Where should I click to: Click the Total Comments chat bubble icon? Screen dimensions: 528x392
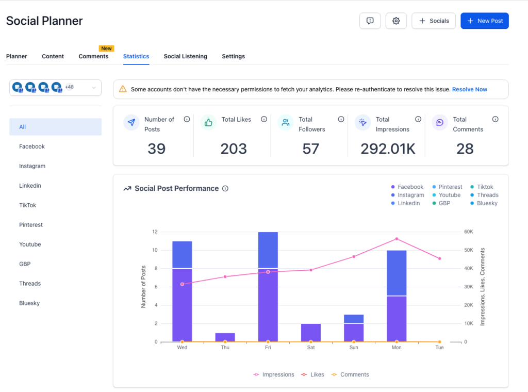point(440,123)
